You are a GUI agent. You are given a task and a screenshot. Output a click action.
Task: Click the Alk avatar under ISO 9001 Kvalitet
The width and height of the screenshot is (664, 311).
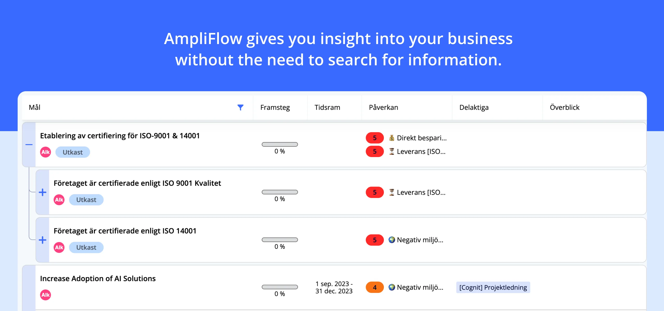(59, 200)
